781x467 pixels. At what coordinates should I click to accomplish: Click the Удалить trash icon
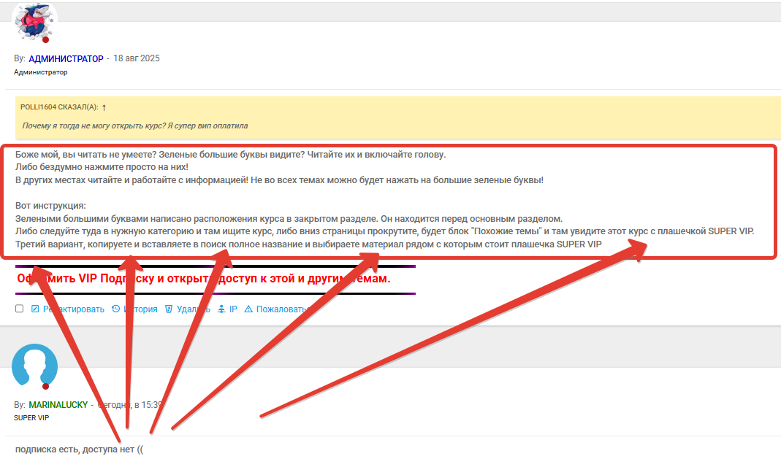(x=169, y=309)
